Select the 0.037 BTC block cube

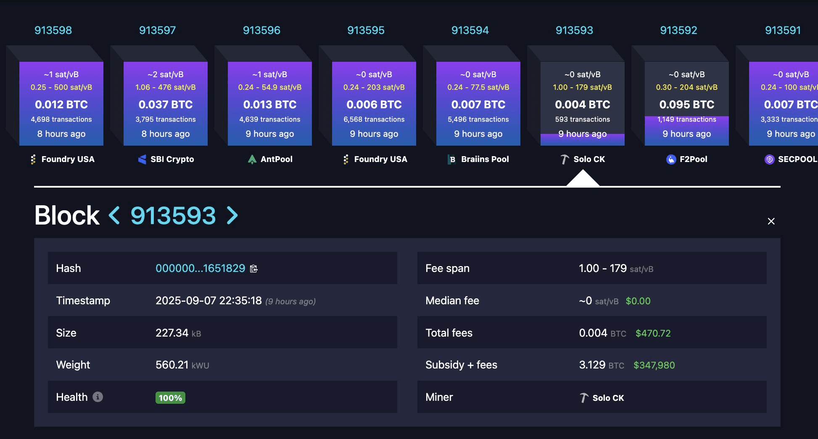click(166, 104)
